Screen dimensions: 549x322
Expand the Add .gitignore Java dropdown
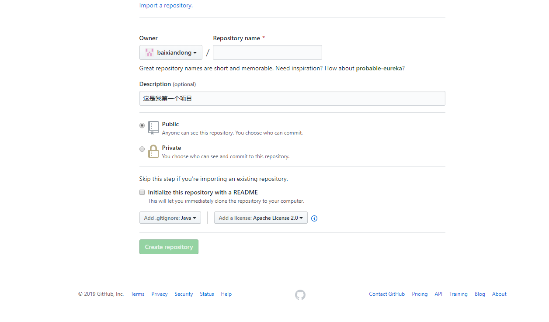(170, 218)
